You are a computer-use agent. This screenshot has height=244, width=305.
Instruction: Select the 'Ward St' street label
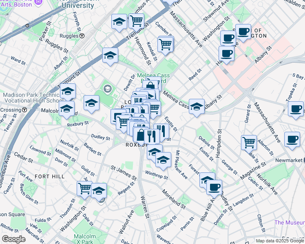pyautogui.click(x=18, y=61)
